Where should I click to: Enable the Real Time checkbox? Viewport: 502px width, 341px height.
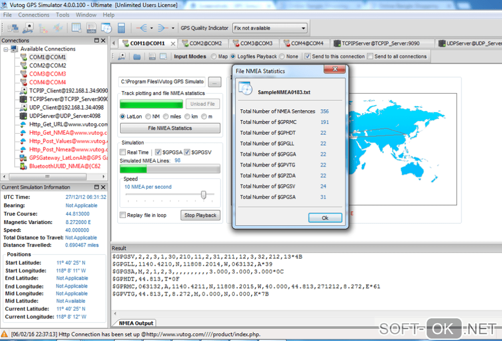(x=123, y=152)
